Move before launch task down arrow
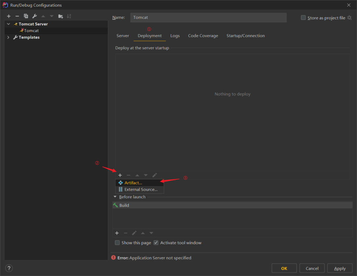Screen dimensions: 357x276 click(x=151, y=233)
